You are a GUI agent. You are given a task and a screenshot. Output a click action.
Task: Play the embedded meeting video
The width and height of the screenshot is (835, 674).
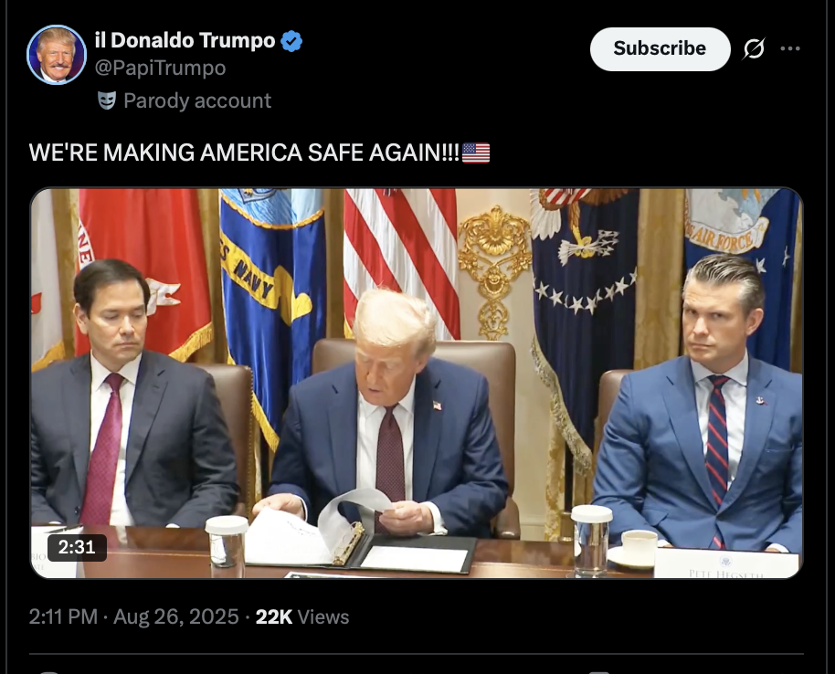tap(417, 383)
